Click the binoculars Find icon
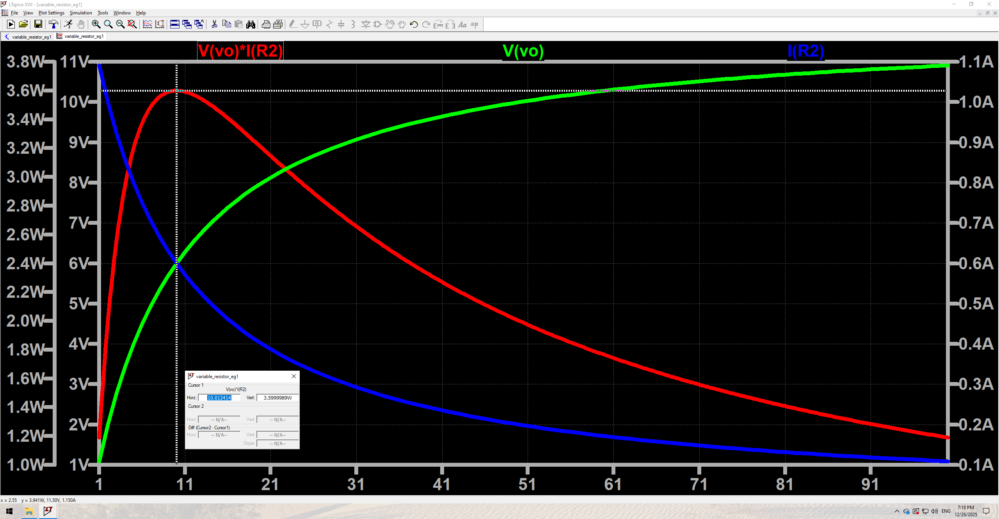This screenshot has width=999, height=519. pyautogui.click(x=251, y=25)
